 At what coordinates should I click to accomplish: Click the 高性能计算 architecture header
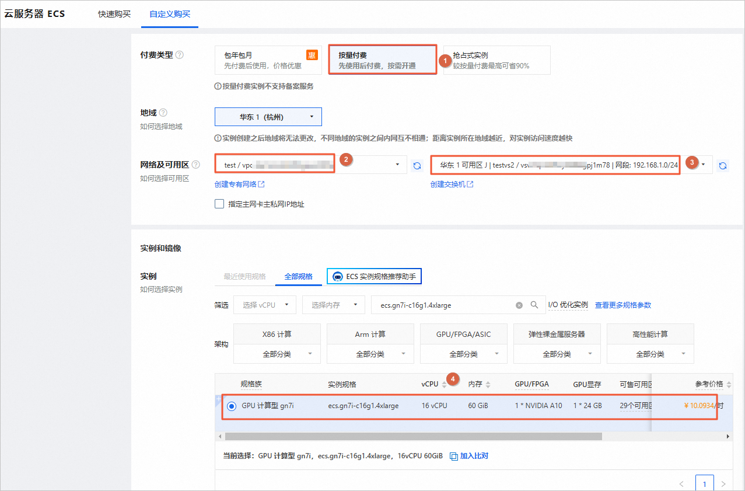pyautogui.click(x=650, y=335)
